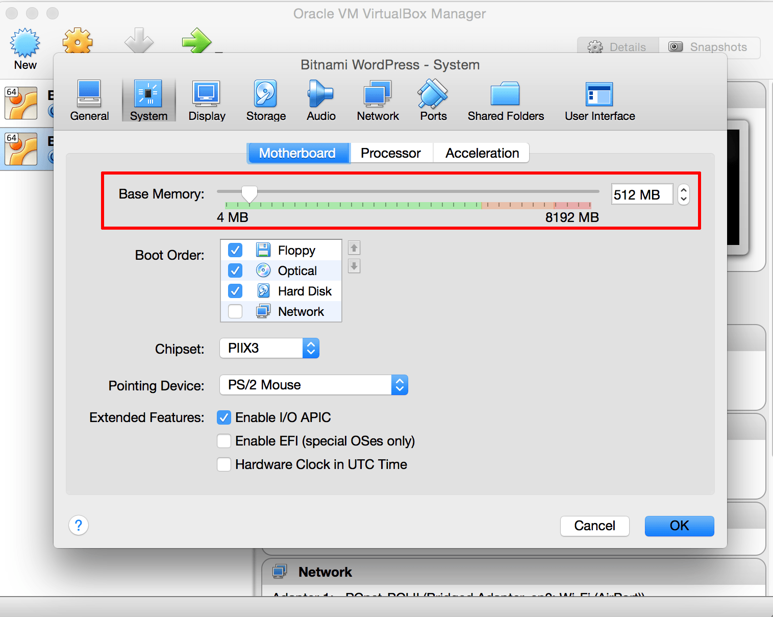
Task: Uncheck Floppy in boot order
Action: click(x=235, y=250)
